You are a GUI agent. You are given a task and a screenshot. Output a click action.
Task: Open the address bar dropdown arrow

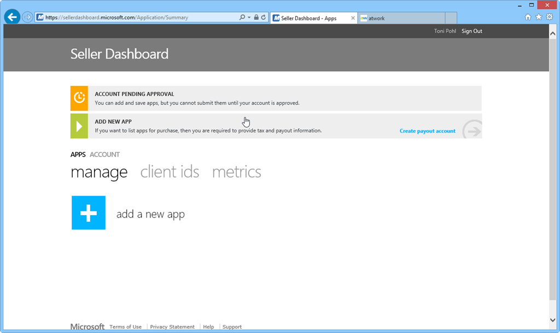[x=249, y=17]
